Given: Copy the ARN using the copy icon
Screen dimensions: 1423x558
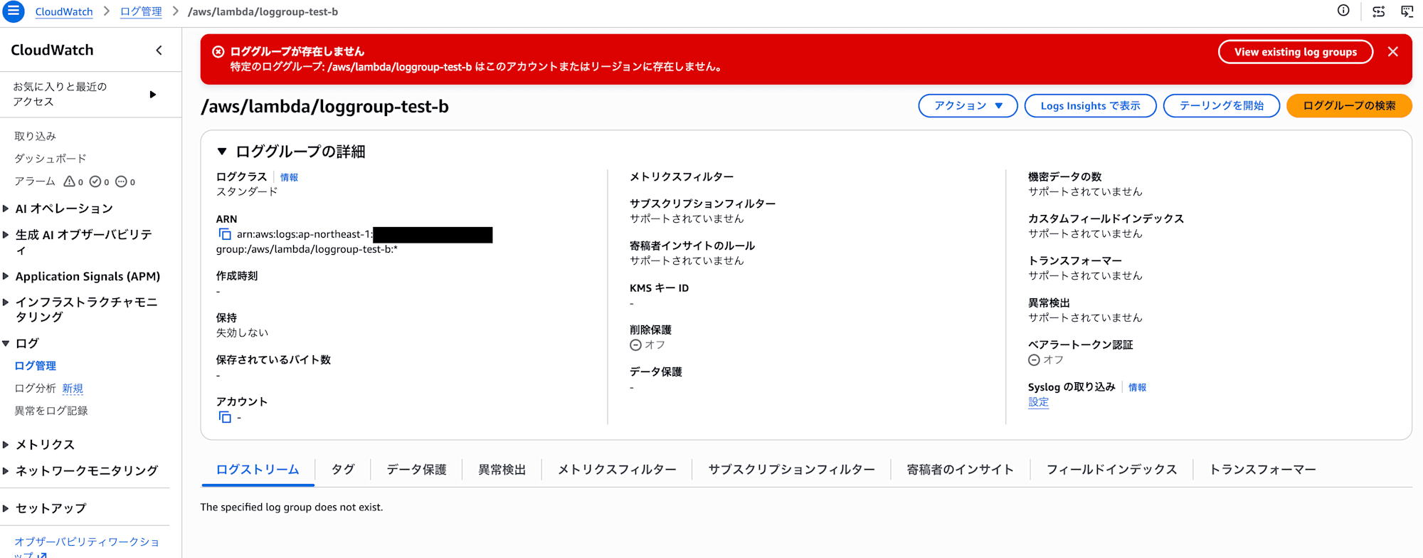Looking at the screenshot, I should (x=225, y=234).
